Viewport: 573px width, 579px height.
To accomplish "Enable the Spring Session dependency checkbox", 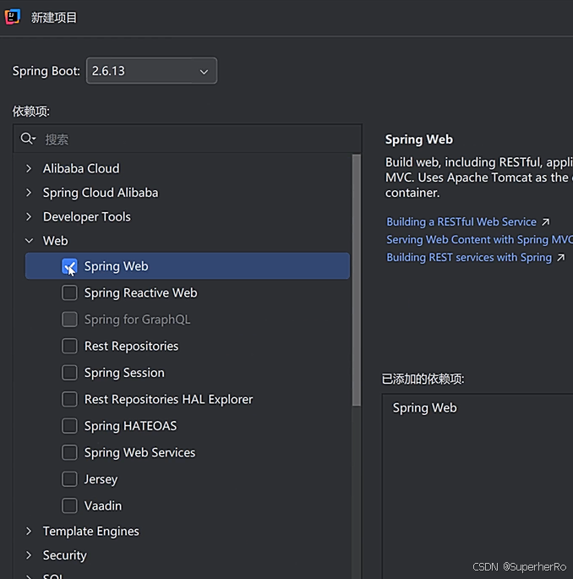I will pyautogui.click(x=69, y=373).
